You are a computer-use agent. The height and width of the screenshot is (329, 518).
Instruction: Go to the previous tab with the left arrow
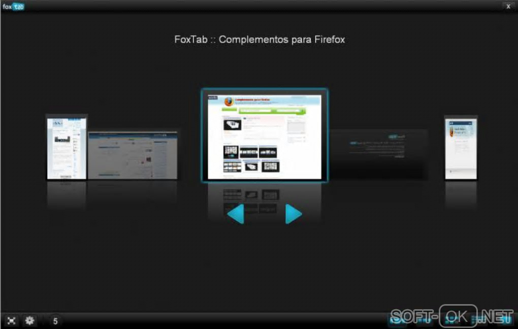236,214
